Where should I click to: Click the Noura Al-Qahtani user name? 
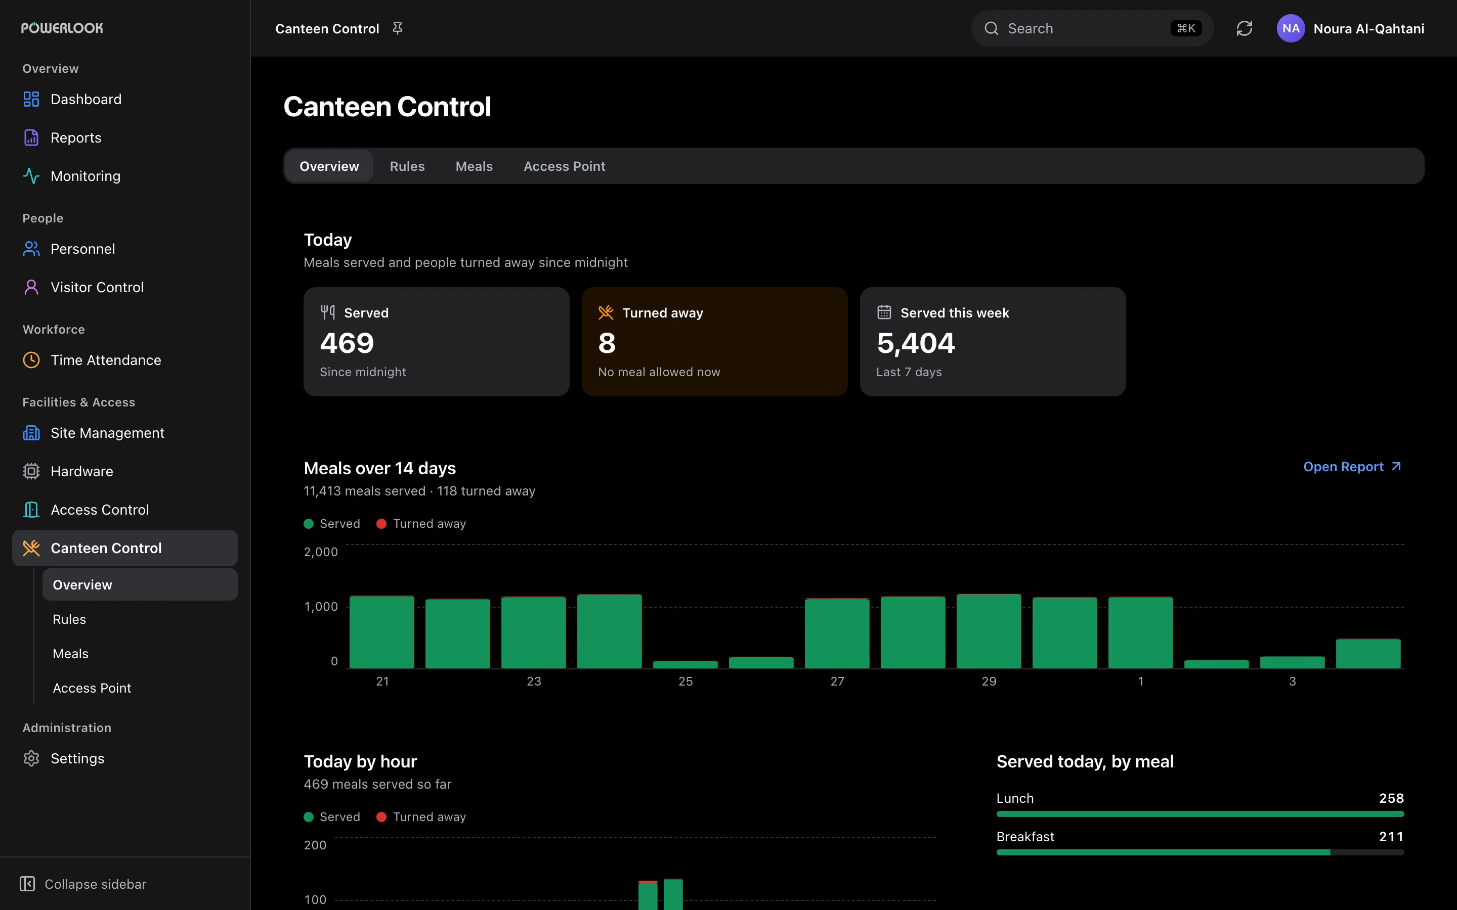point(1369,29)
